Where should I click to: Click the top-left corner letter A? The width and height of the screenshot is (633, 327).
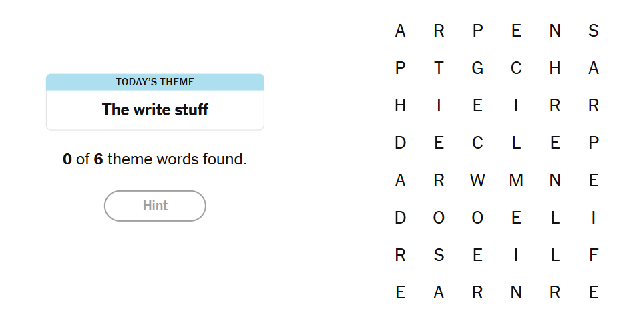[400, 31]
